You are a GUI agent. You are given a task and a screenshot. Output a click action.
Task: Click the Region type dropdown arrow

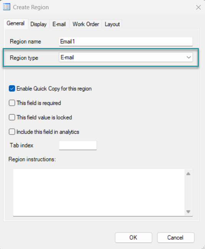click(x=188, y=57)
